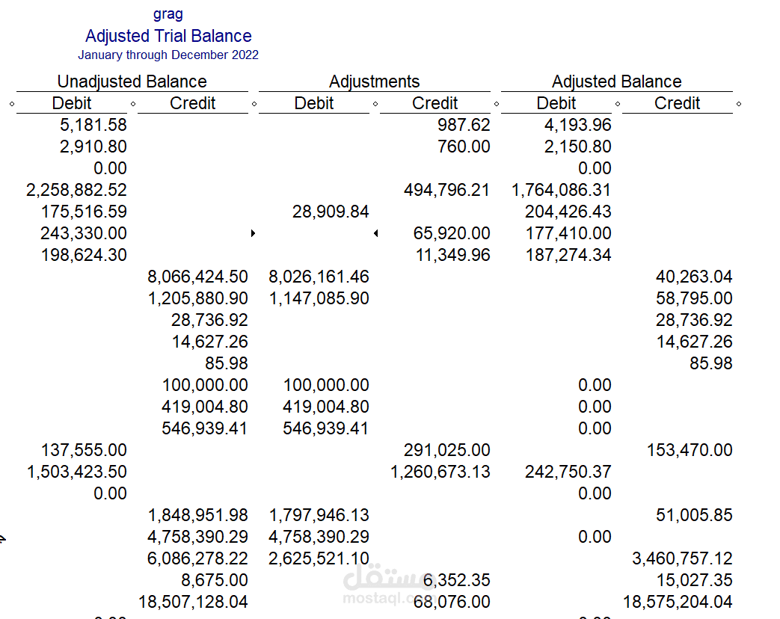Click the Debit header under Adjustments
The width and height of the screenshot is (780, 619).
pyautogui.click(x=314, y=103)
